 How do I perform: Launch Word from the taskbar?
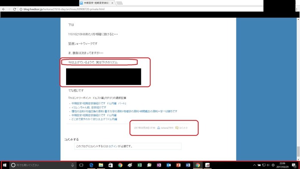(188, 165)
